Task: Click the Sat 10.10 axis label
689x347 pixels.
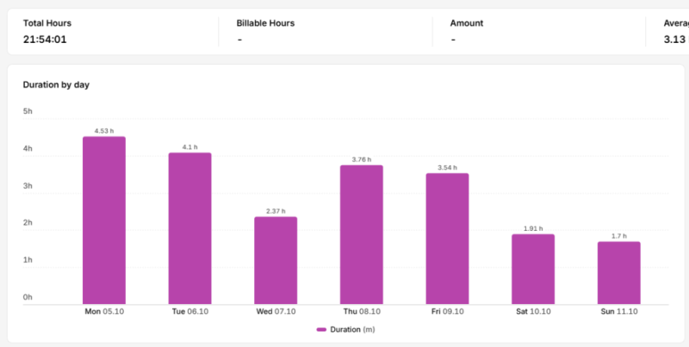Action: (533, 312)
